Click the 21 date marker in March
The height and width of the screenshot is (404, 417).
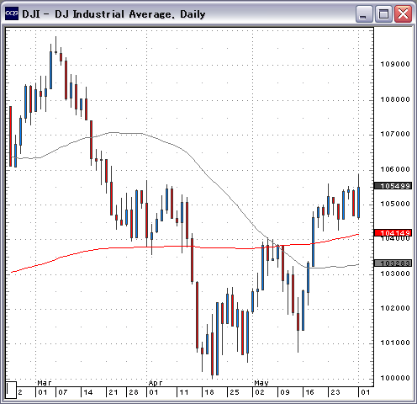coord(113,392)
